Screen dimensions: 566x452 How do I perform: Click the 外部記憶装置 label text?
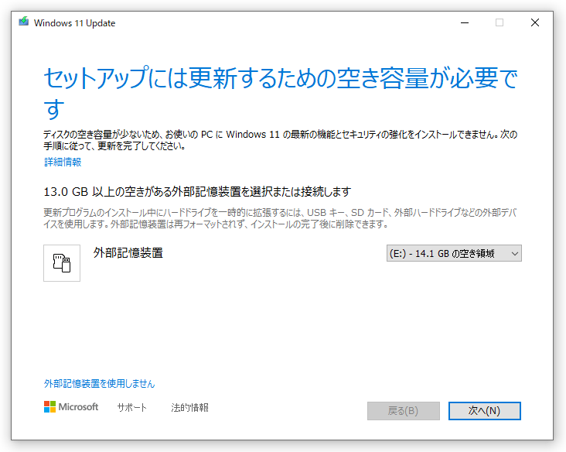(128, 252)
